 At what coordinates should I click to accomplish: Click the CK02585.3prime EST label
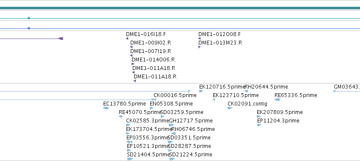[x=148, y=121]
